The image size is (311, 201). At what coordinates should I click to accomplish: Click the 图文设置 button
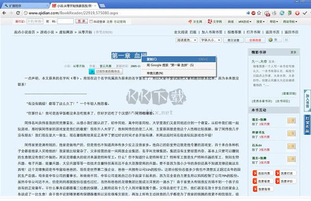233,40
